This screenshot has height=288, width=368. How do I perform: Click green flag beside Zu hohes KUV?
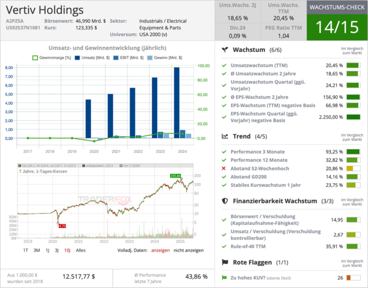(x=224, y=278)
